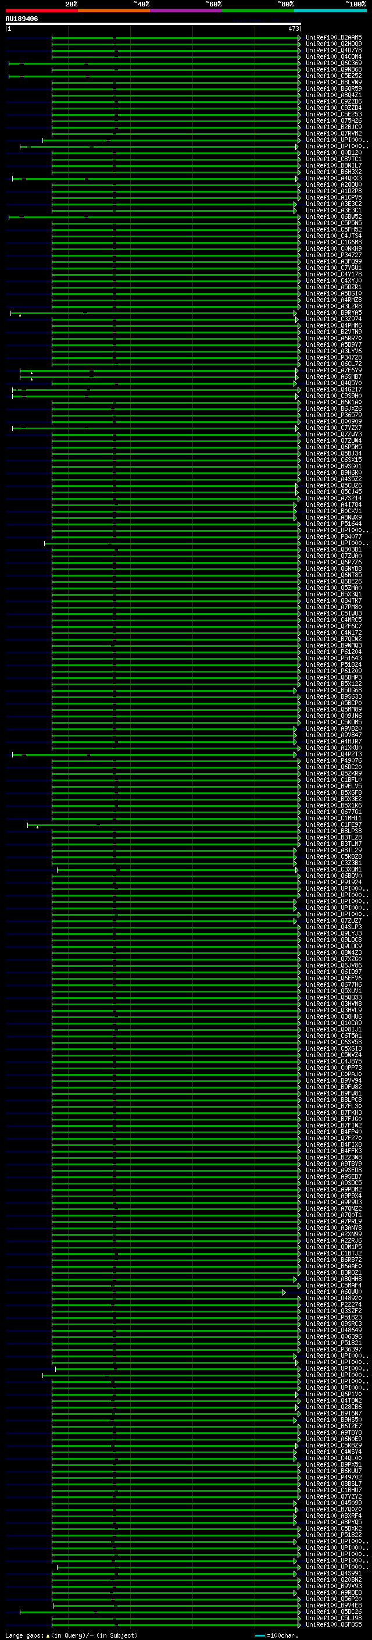
Task: Select the UniRef100_Q5CUZ6 label
Action: [x=334, y=485]
